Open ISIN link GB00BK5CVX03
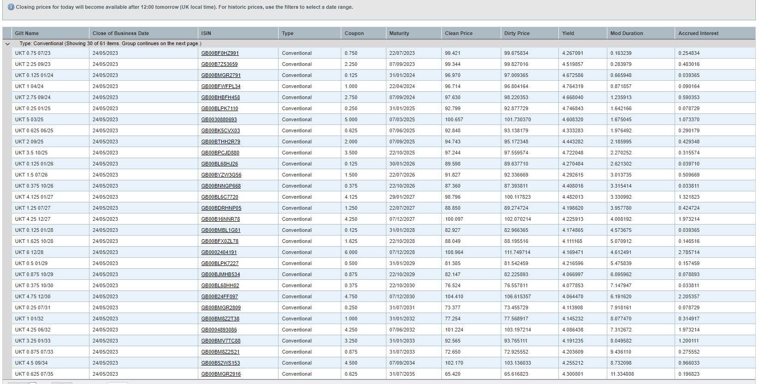 tap(220, 130)
